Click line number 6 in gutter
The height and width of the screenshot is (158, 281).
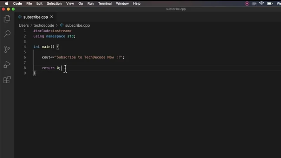pyautogui.click(x=25, y=57)
